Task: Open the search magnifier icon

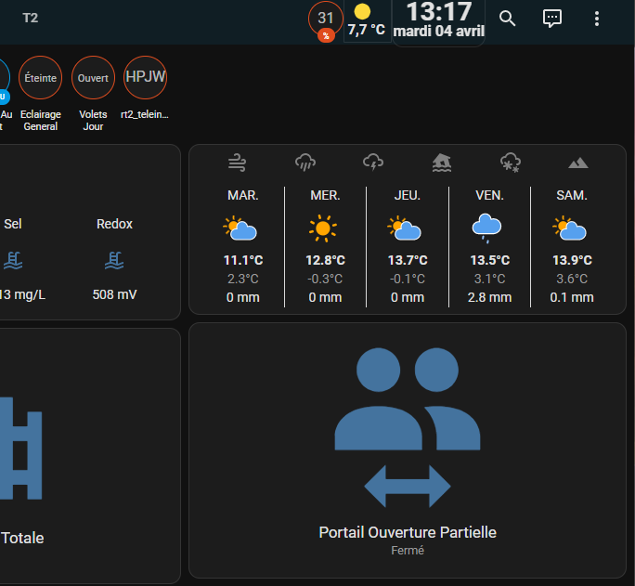Action: (x=507, y=19)
